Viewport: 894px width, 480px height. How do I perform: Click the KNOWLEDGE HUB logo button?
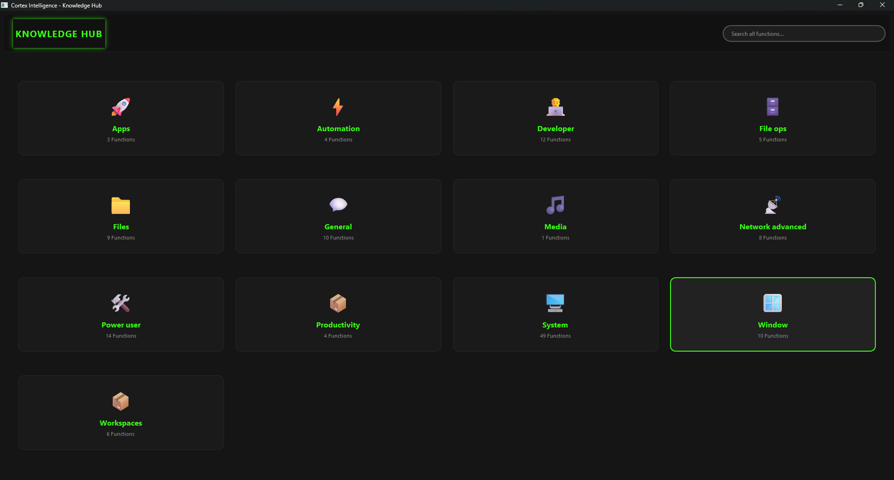(x=59, y=33)
